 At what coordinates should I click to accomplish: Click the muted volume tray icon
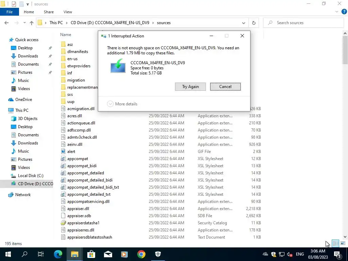(290, 254)
